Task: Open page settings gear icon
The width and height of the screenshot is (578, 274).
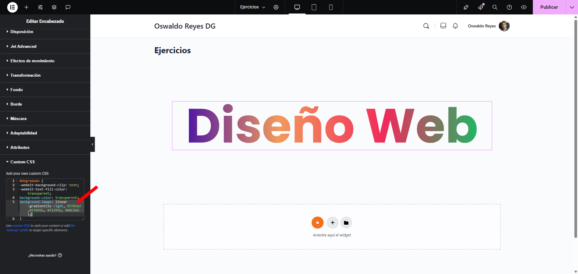Action: point(276,7)
